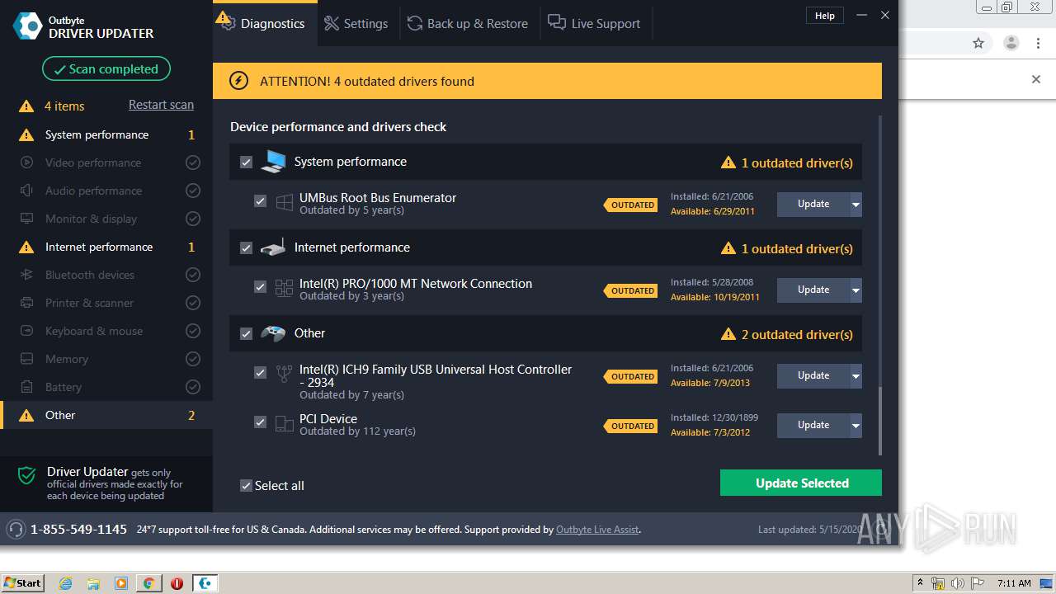Click the driver list vertical scrollbar
This screenshot has height=594, width=1056.
point(879,421)
